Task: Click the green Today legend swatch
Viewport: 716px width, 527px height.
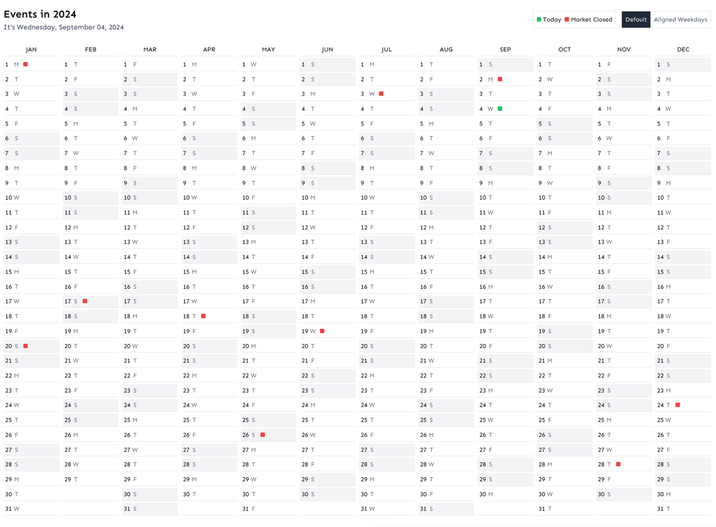Action: tap(539, 20)
